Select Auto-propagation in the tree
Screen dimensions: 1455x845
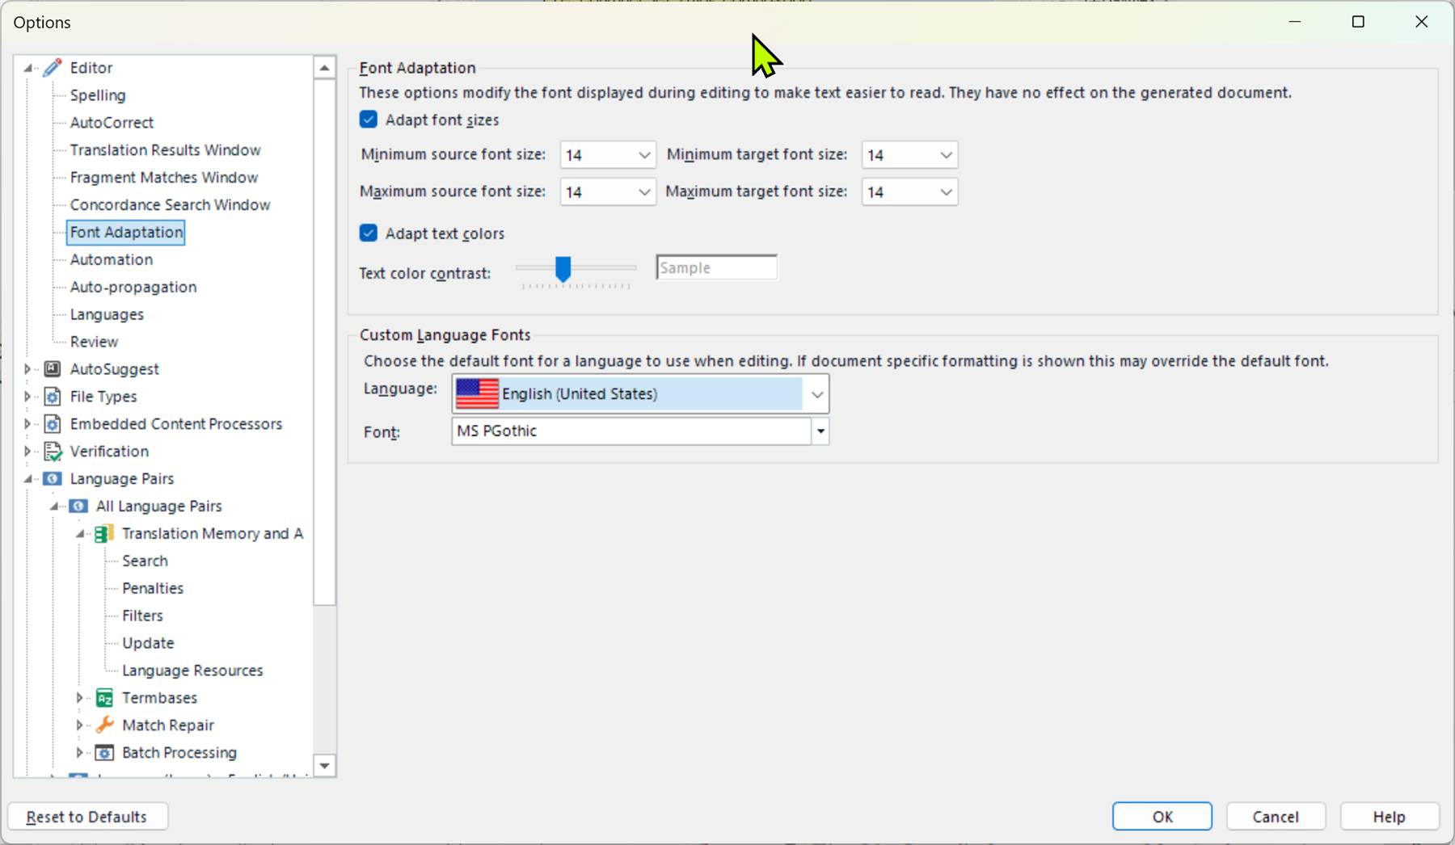pos(133,288)
